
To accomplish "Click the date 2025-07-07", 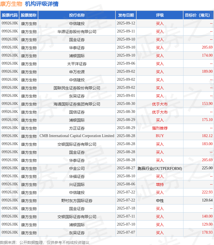I will tap(126, 232).
